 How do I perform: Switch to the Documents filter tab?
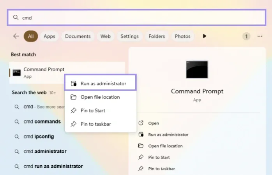78,36
